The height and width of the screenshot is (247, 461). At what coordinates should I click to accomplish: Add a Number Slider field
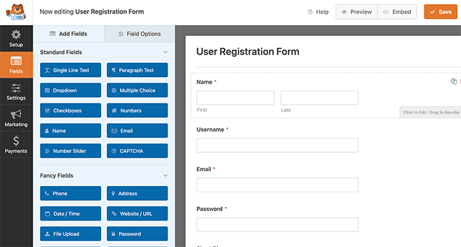[71, 151]
